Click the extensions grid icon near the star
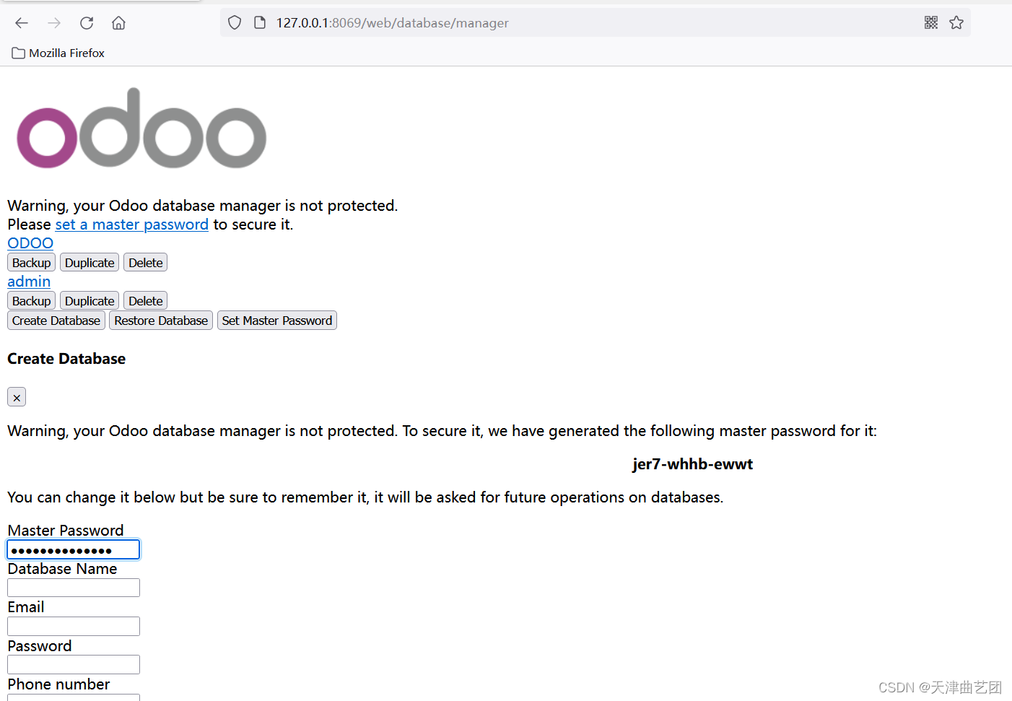 coord(930,22)
